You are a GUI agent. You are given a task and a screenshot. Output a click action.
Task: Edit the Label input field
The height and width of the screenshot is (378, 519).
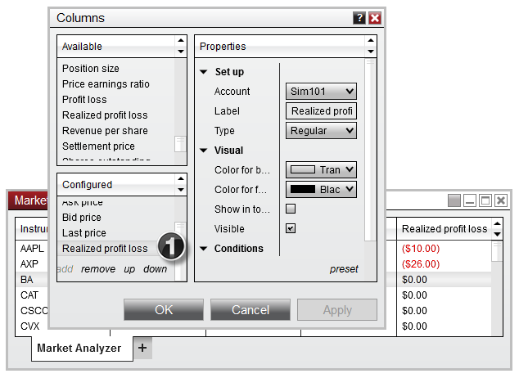click(321, 111)
